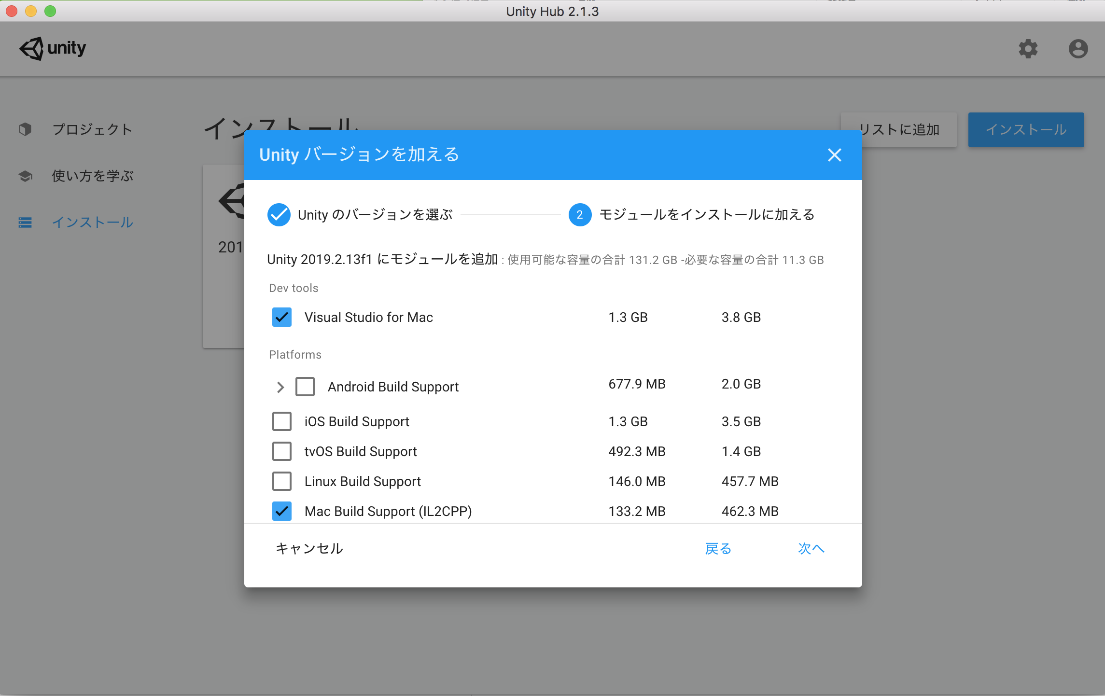Screen dimensions: 1105x696
Task: Enable Linux Build Support
Action: [x=282, y=481]
